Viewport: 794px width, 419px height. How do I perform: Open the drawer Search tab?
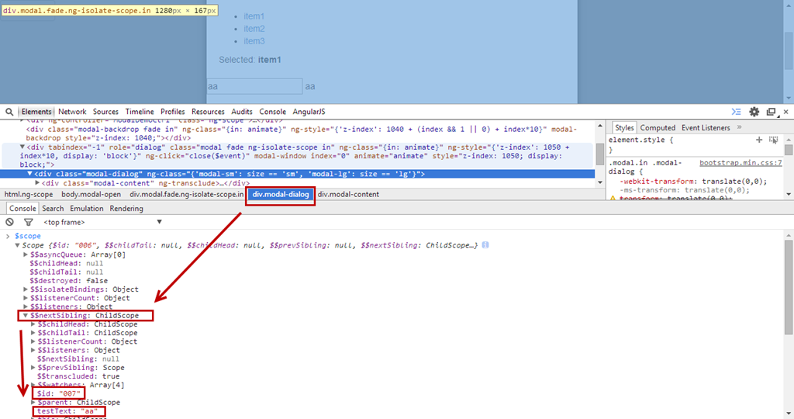[53, 208]
